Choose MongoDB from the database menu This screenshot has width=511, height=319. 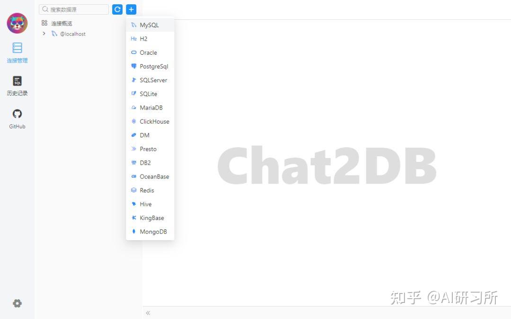pos(150,232)
